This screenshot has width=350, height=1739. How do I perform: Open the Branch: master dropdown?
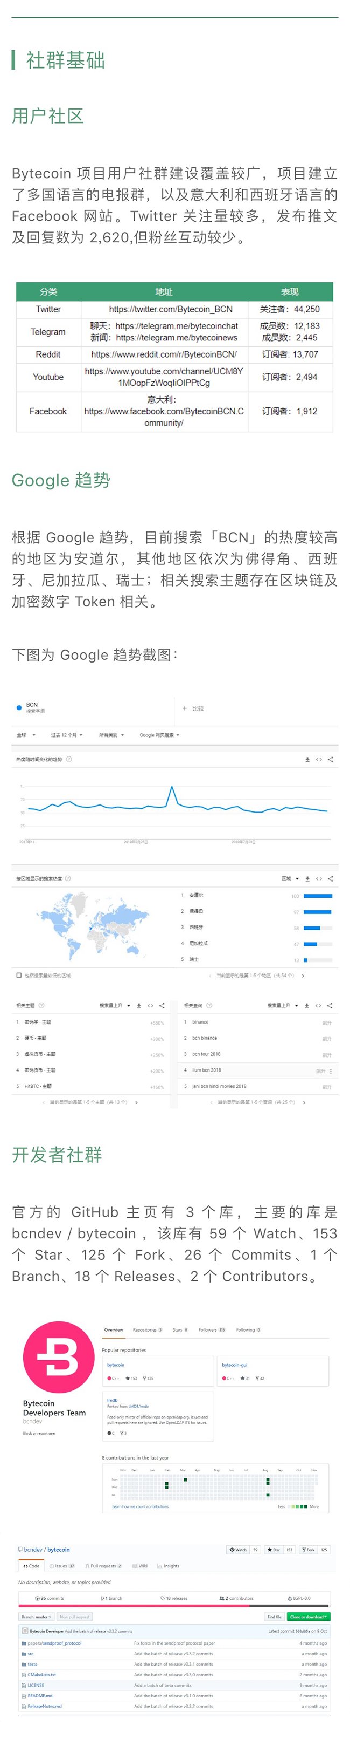click(x=37, y=1617)
